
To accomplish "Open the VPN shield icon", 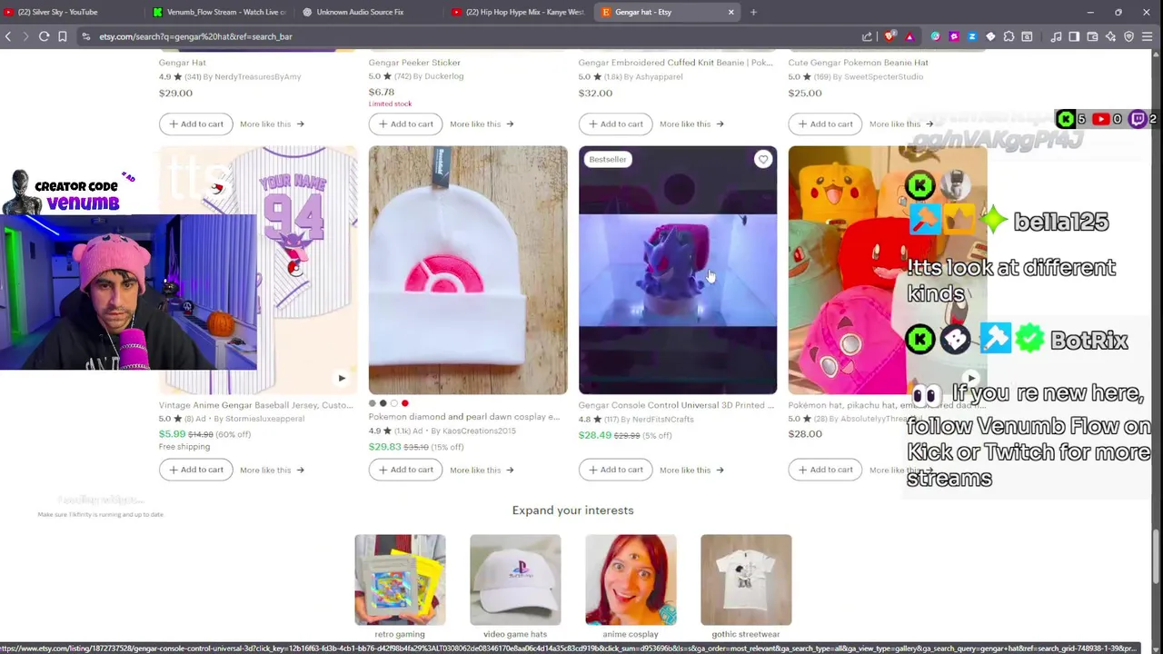I will tap(1129, 36).
